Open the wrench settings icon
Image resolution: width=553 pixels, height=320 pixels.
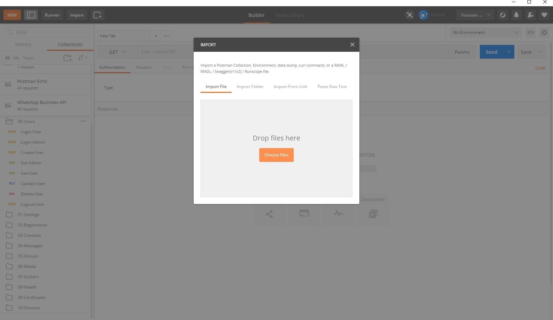(x=530, y=15)
